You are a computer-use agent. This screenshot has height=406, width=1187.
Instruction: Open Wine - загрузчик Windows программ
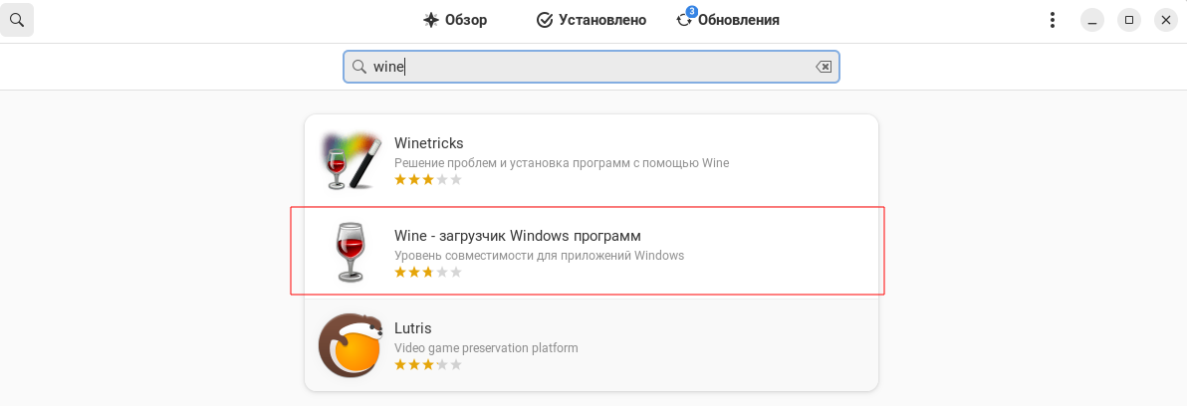tap(517, 236)
